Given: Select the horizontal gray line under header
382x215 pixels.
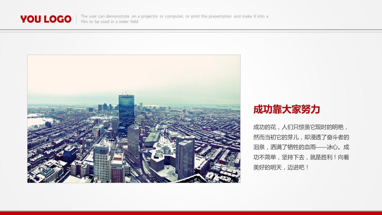Looking at the screenshot, I should point(191,30).
